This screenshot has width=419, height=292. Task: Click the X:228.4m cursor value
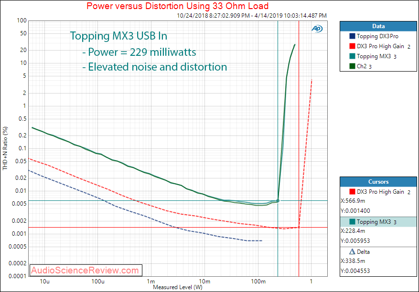(x=353, y=231)
